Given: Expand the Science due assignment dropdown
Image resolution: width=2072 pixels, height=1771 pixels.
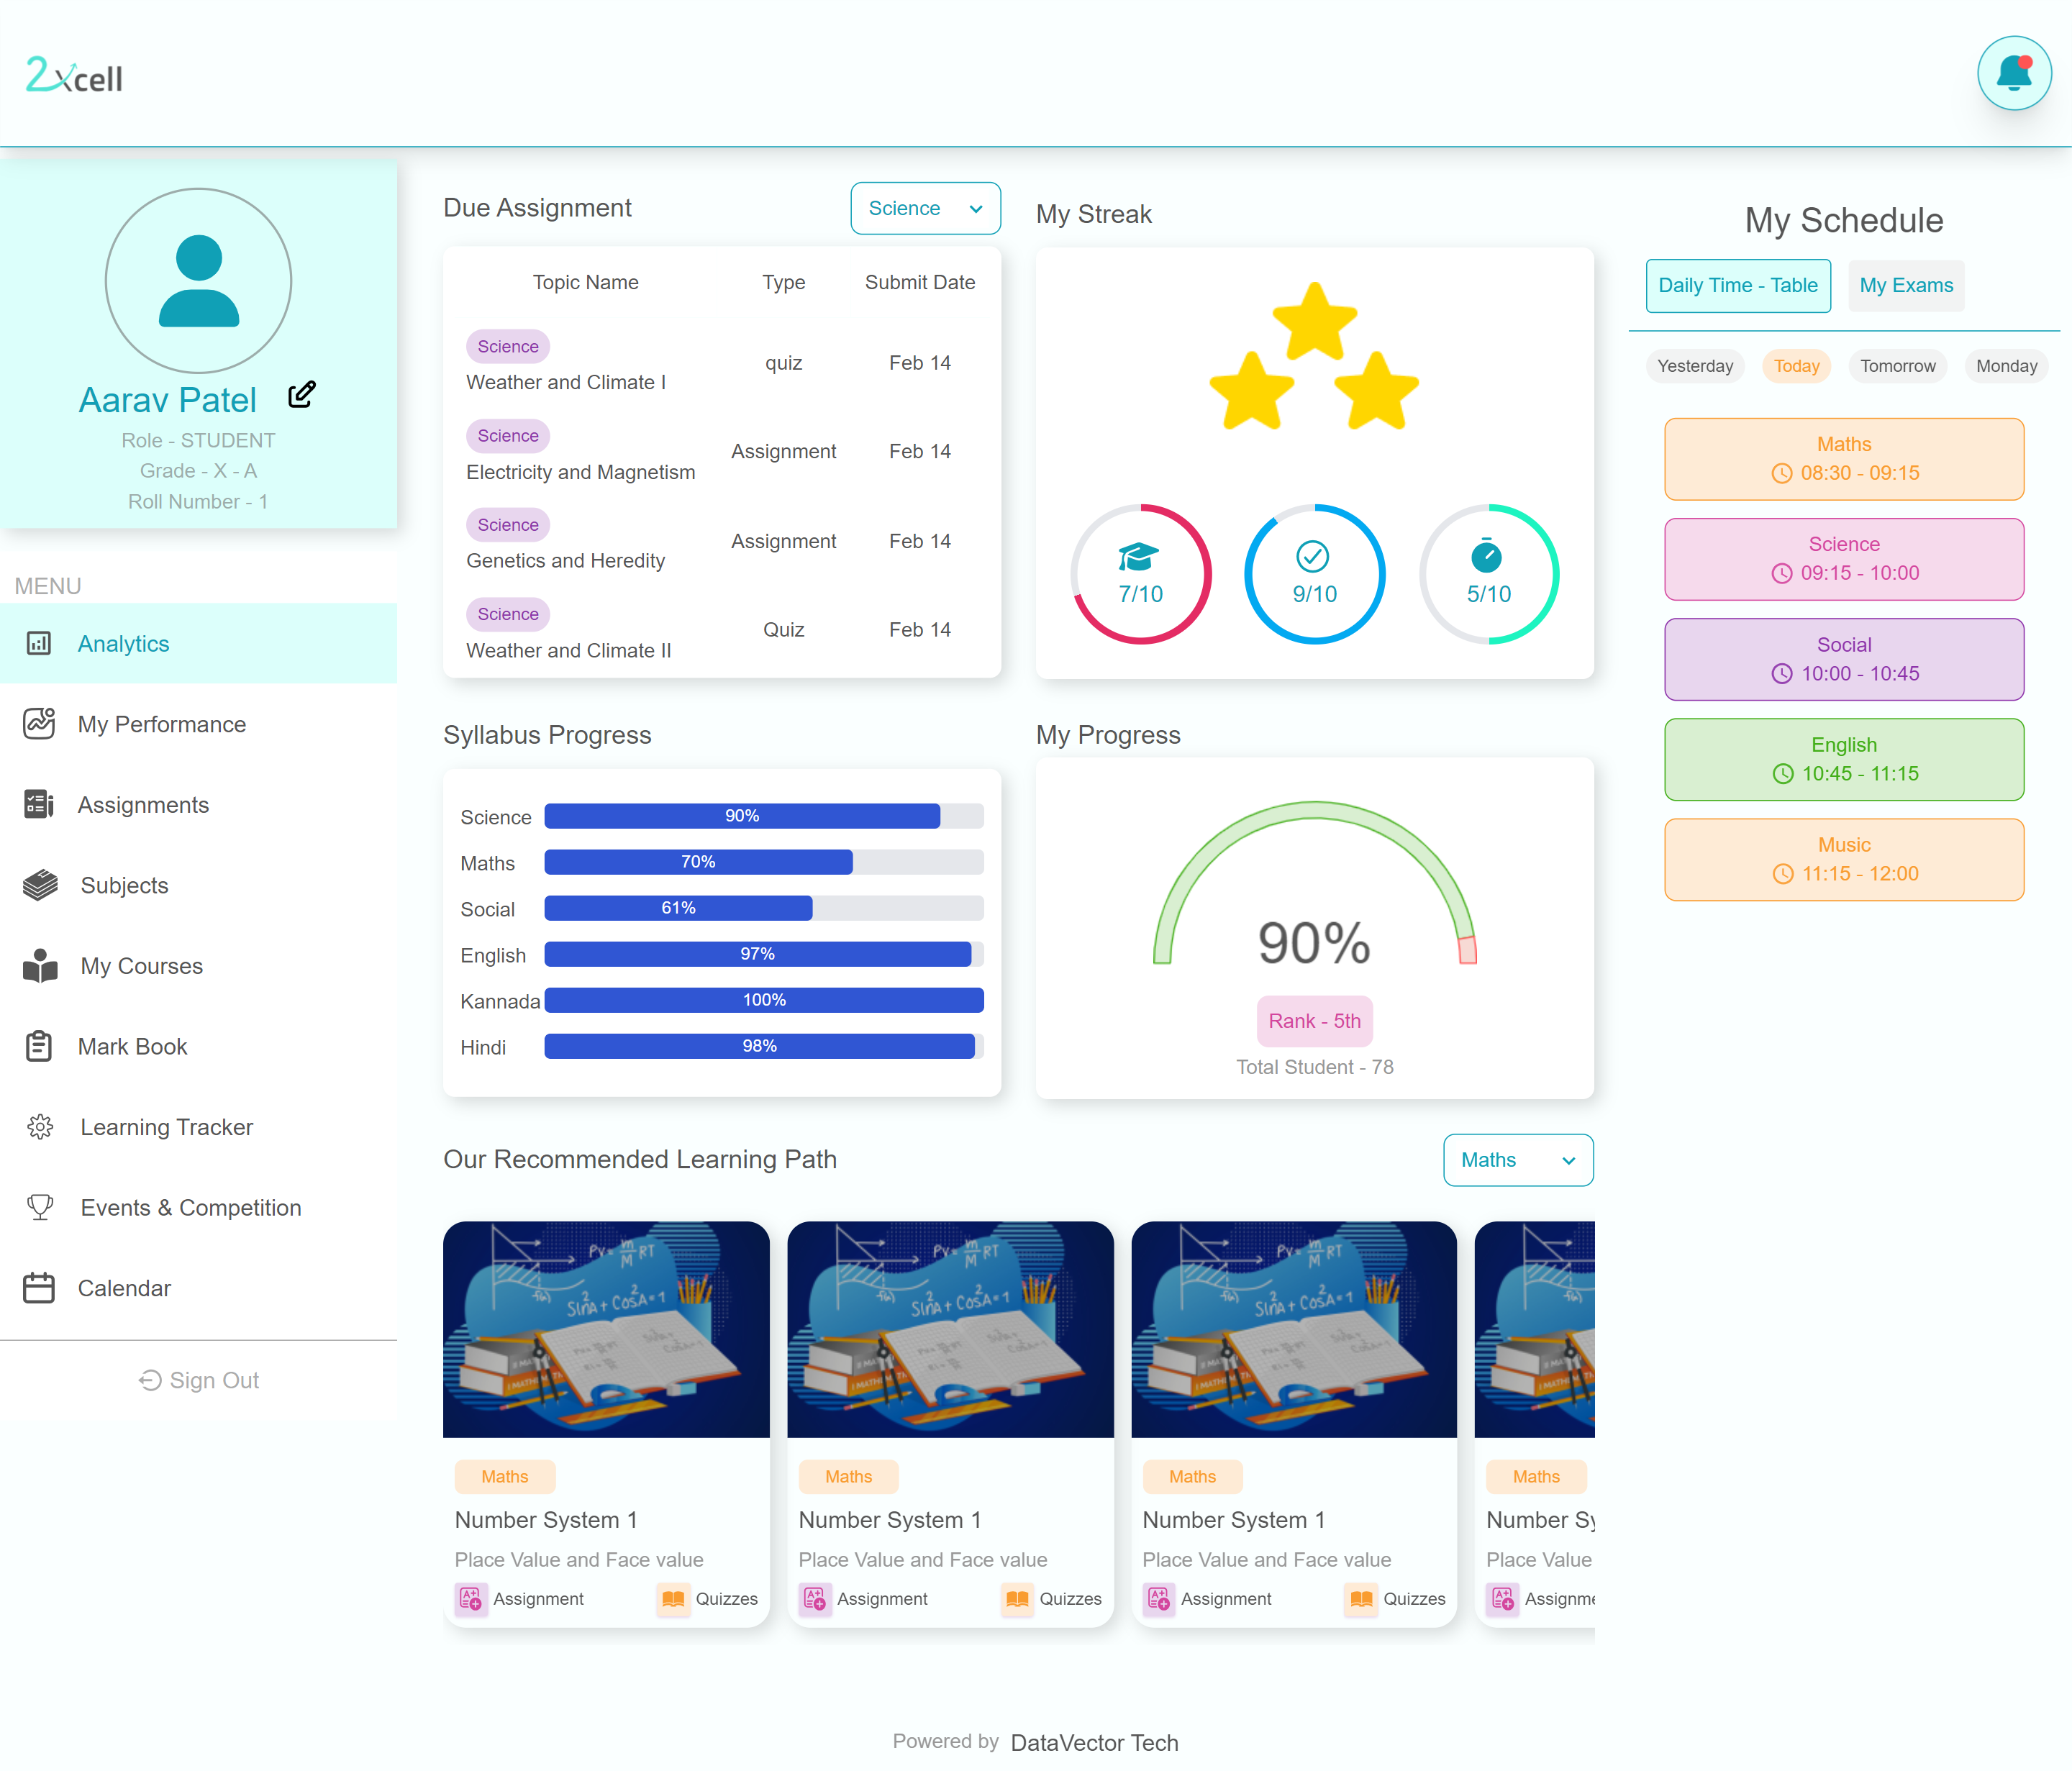Looking at the screenshot, I should coord(925,208).
